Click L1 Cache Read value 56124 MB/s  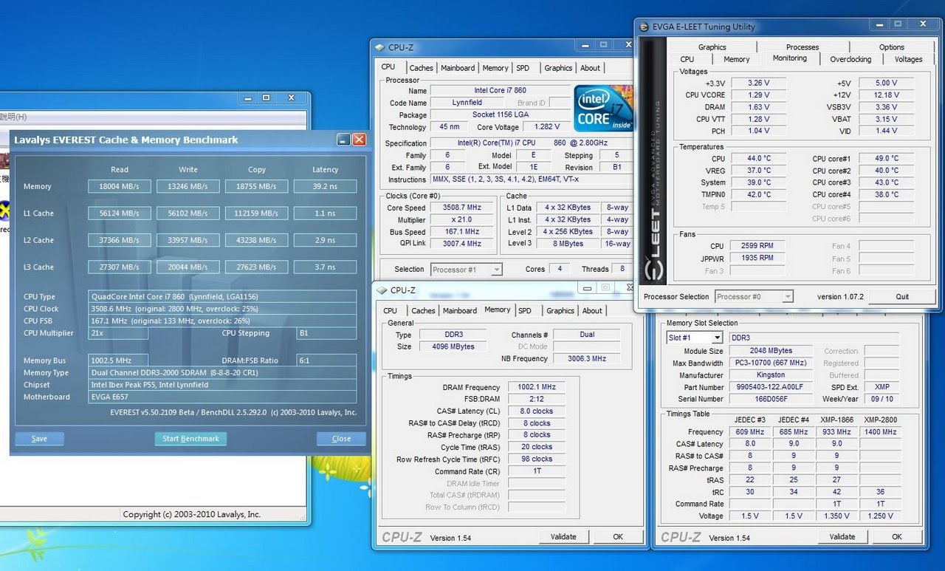coord(120,213)
